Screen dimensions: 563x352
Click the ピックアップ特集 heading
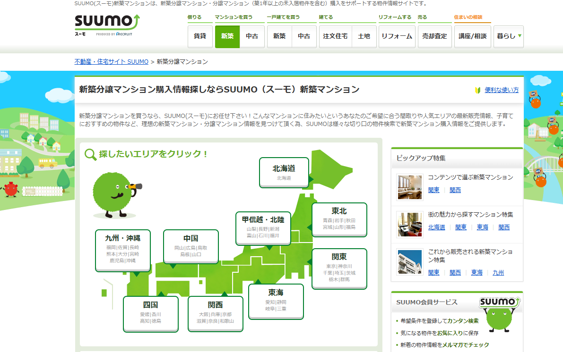pyautogui.click(x=421, y=158)
